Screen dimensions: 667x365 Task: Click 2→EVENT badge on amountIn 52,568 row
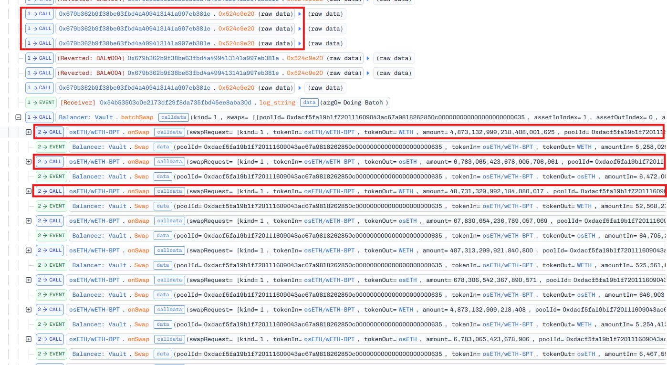[52, 206]
